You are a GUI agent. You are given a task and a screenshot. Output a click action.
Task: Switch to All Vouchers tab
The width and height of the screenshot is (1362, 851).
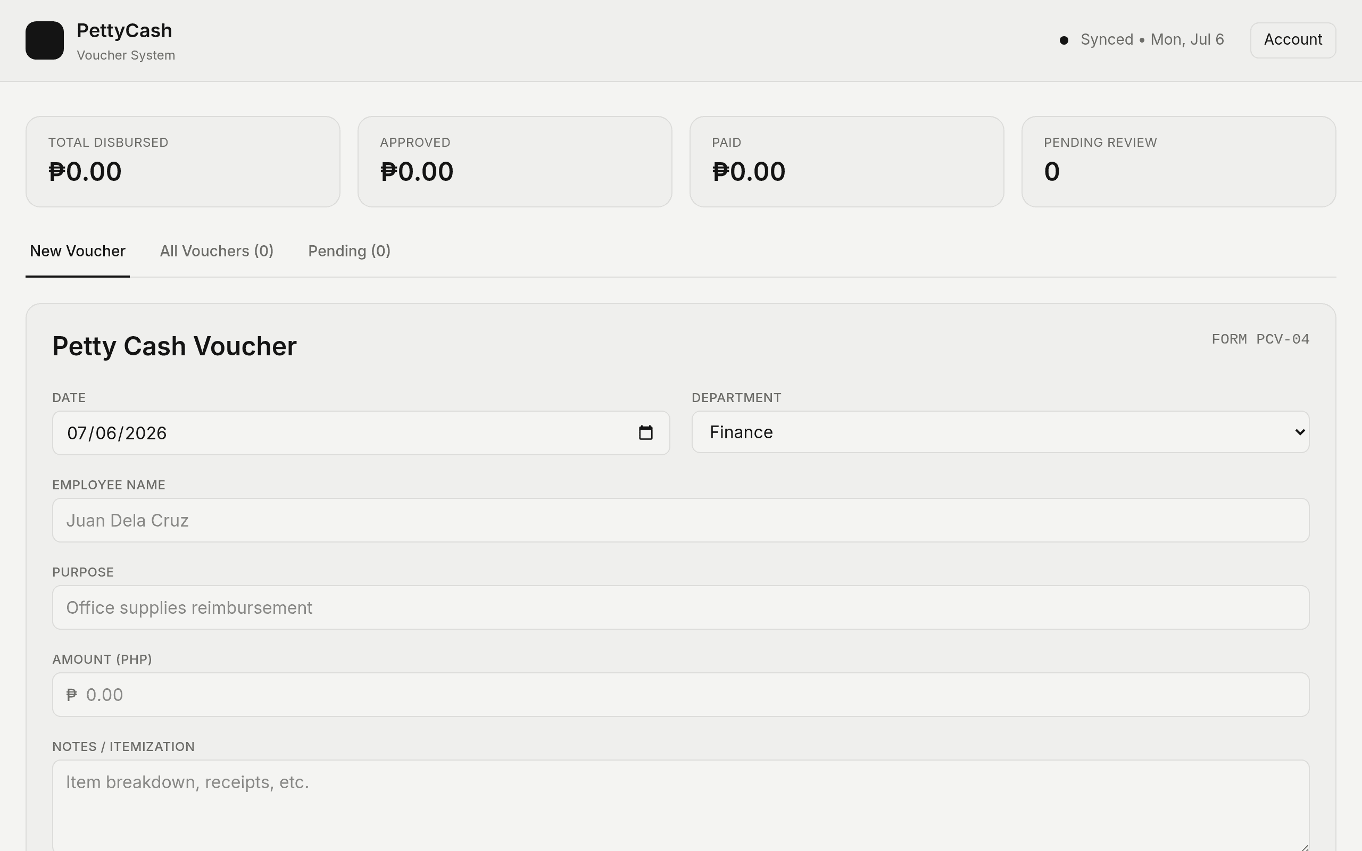[217, 251]
